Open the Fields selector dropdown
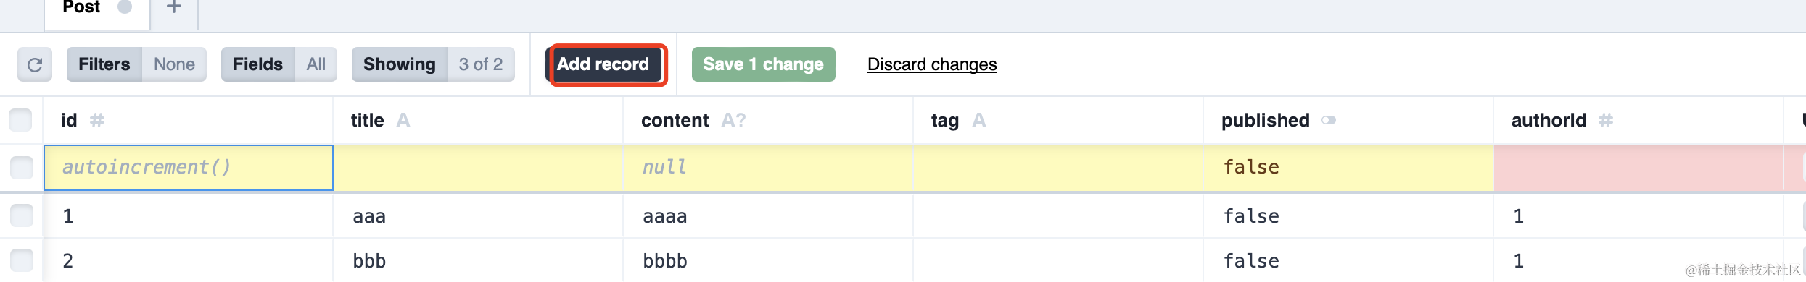 279,65
